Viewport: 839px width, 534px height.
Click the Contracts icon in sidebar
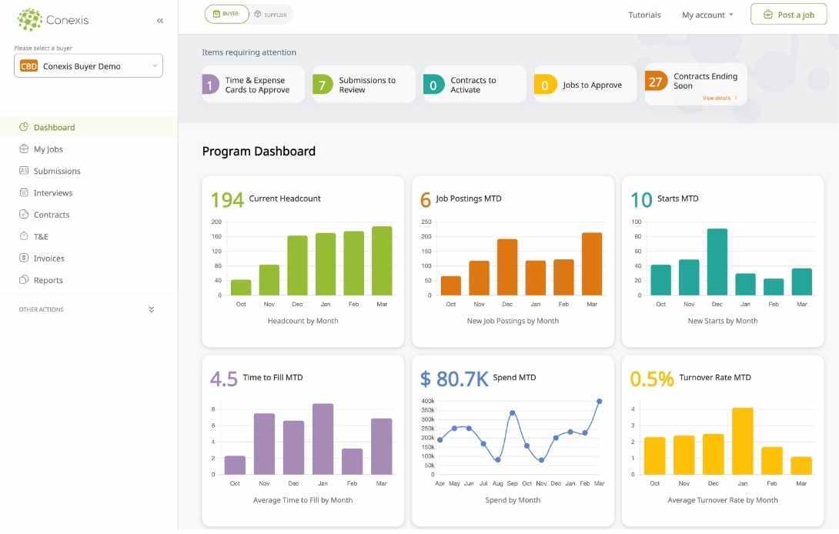pyautogui.click(x=24, y=215)
